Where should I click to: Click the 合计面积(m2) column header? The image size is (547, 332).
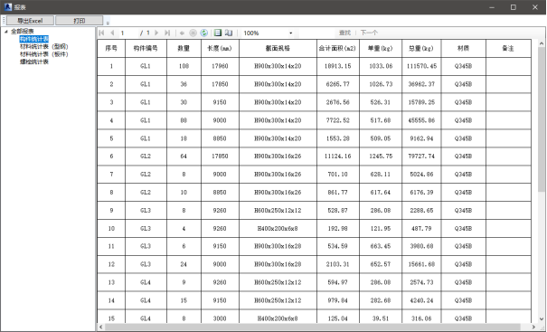point(337,48)
